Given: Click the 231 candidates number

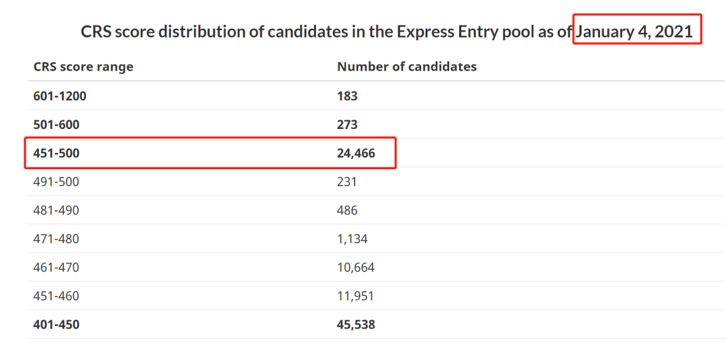Looking at the screenshot, I should click(347, 182).
